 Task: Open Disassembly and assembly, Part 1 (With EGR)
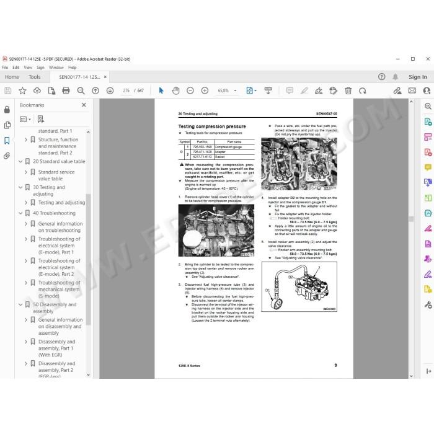point(57,348)
